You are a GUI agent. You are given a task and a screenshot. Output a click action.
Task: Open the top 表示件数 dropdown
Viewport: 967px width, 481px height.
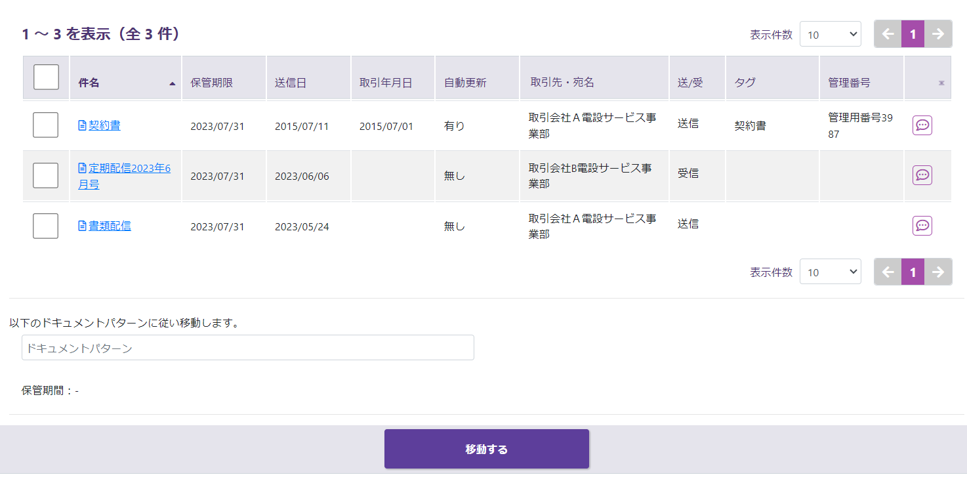[830, 35]
